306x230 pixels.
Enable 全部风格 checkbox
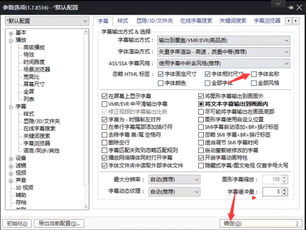(x=254, y=83)
